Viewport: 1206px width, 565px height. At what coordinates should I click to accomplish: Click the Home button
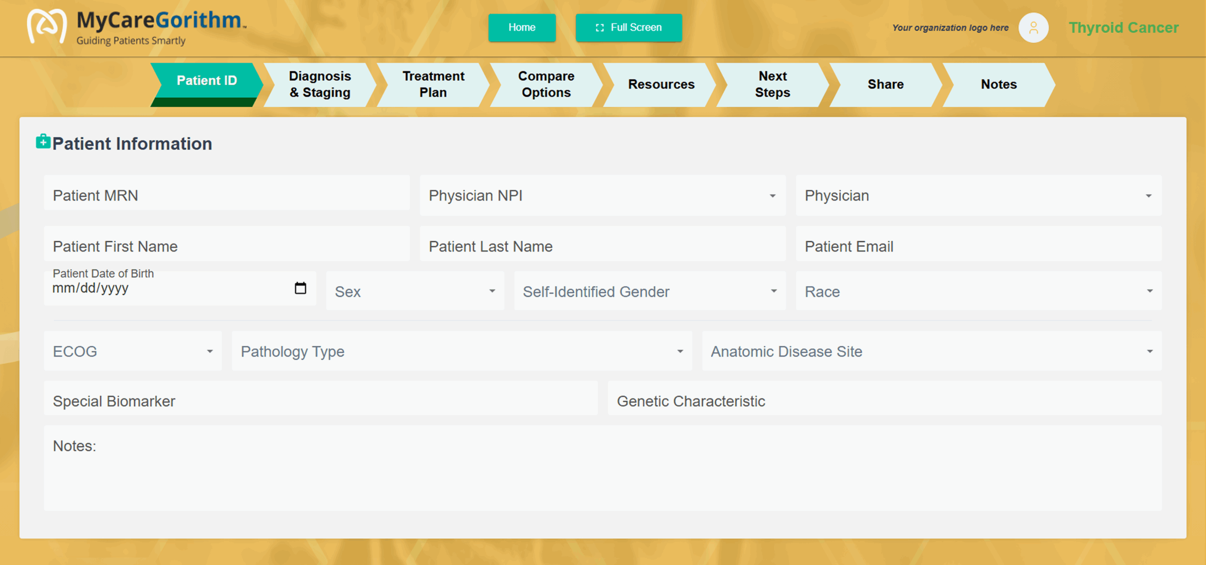coord(522,27)
